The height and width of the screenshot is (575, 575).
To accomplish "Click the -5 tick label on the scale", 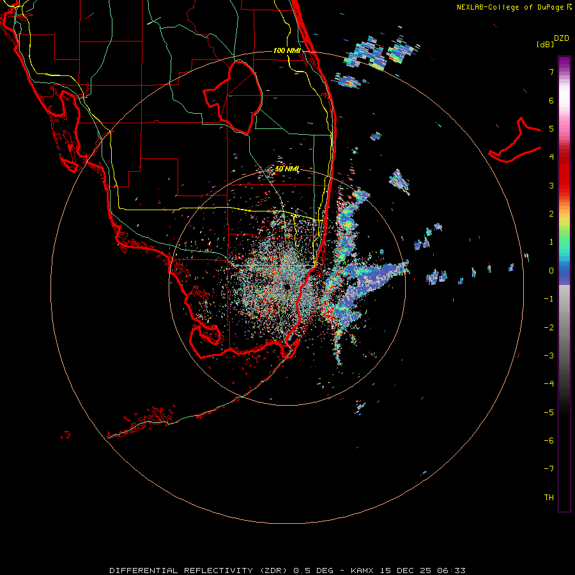I will click(x=549, y=412).
